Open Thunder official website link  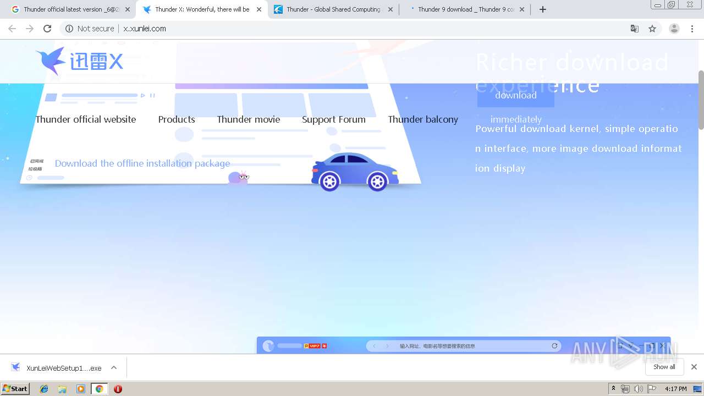tap(86, 119)
